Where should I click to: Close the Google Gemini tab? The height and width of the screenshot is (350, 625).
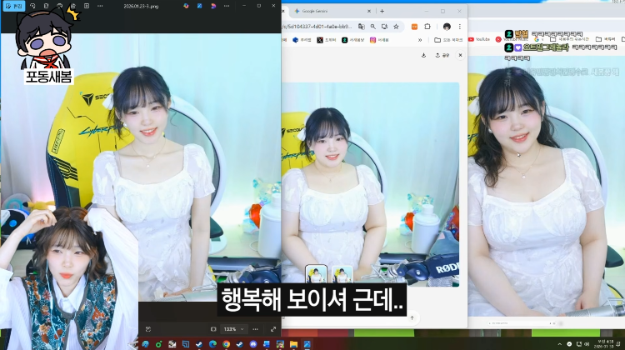coord(368,11)
